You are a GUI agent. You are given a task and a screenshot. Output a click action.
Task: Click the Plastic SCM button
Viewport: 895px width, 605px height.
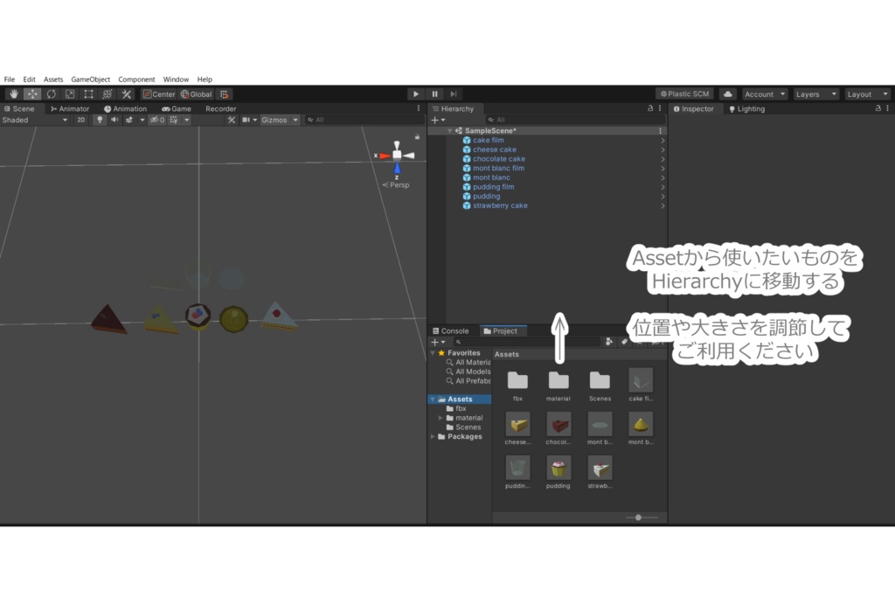(x=684, y=94)
